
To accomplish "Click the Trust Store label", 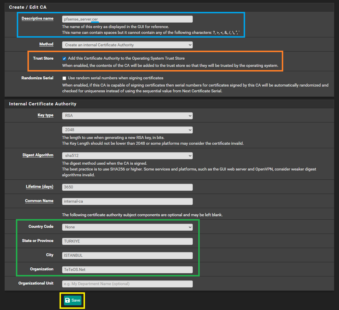I will click(43, 58).
